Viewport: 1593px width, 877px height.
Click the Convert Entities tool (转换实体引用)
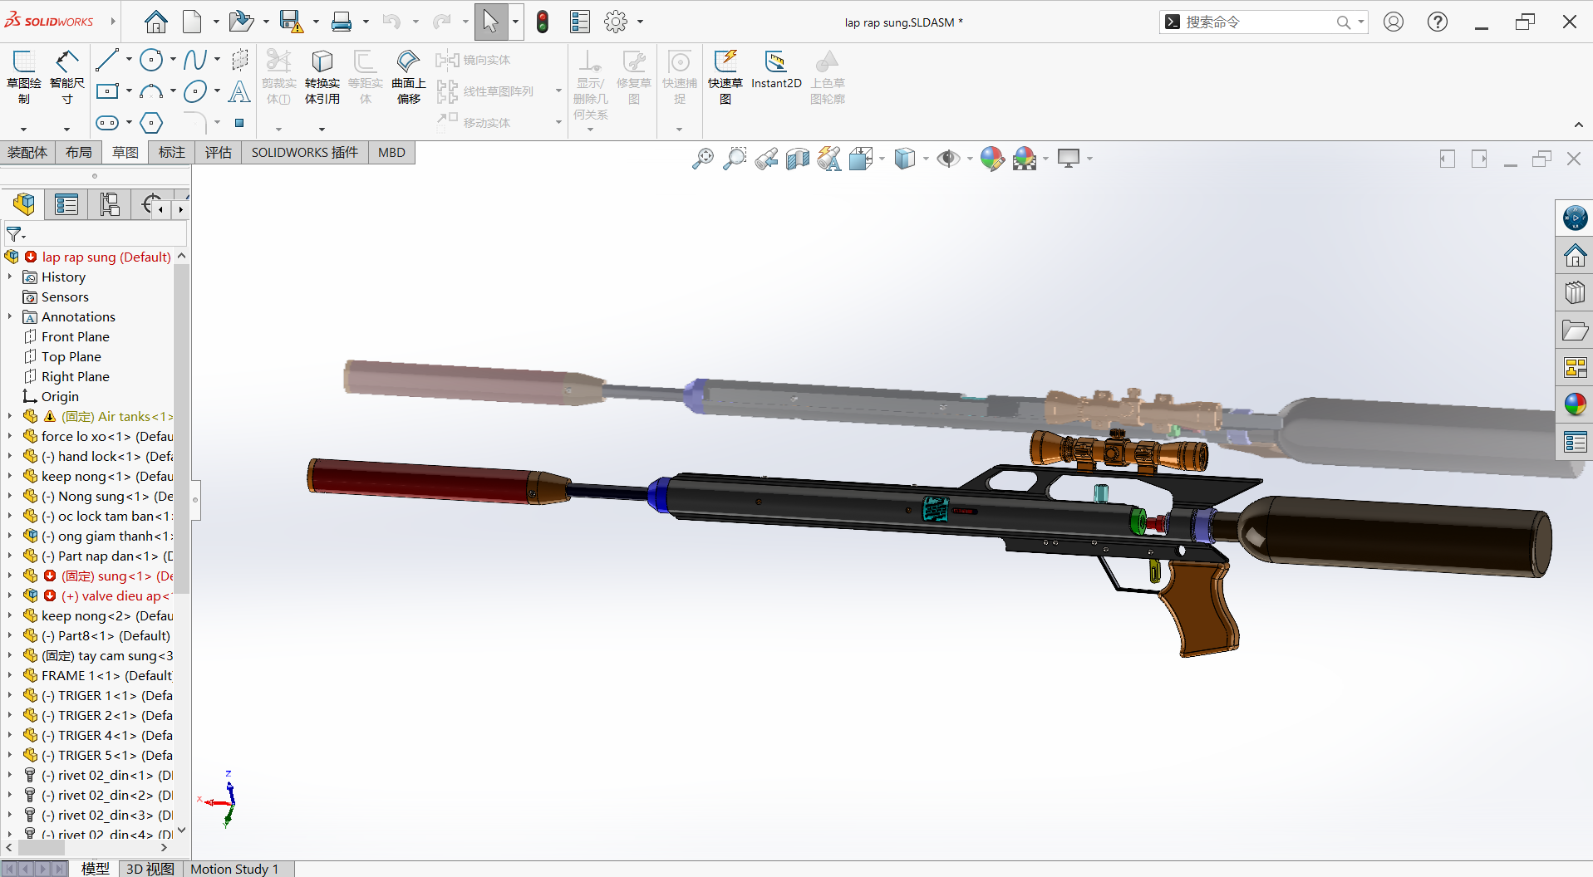[x=322, y=76]
